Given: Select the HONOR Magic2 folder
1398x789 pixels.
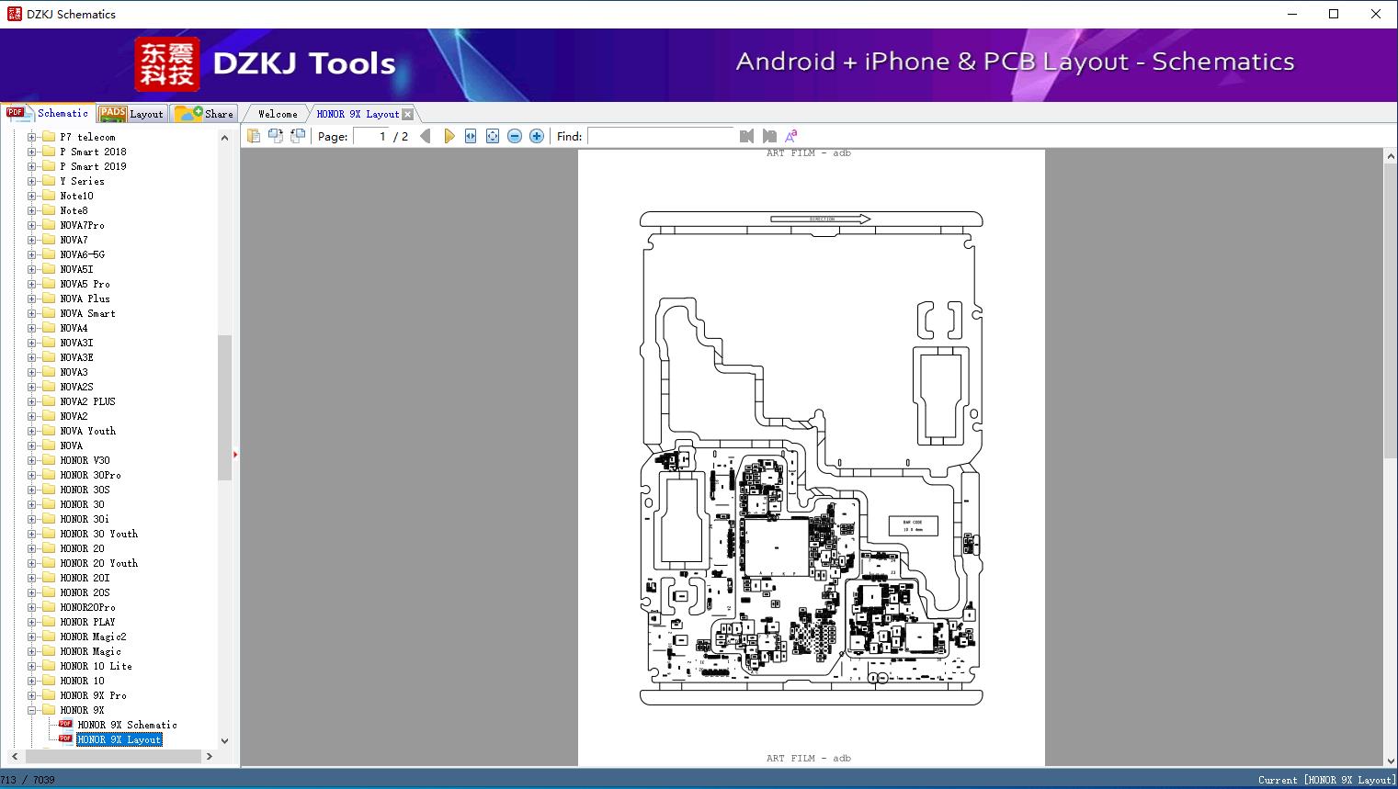Looking at the screenshot, I should pos(93,637).
